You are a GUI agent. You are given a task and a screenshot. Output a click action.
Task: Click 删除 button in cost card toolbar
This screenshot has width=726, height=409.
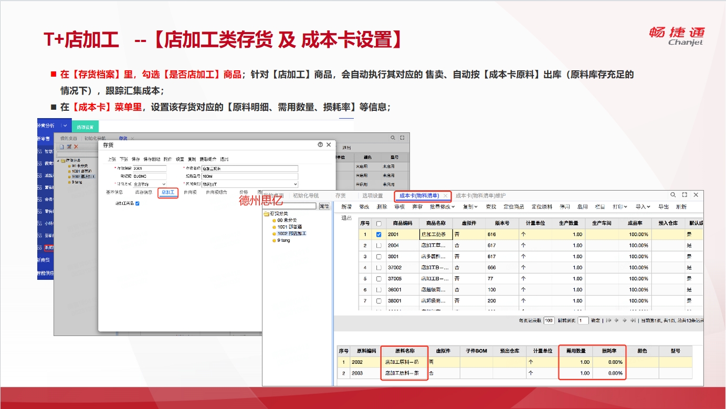tap(382, 207)
